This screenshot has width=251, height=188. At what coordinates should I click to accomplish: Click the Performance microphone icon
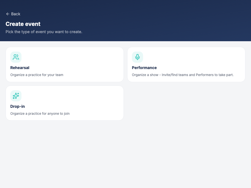pos(137,57)
